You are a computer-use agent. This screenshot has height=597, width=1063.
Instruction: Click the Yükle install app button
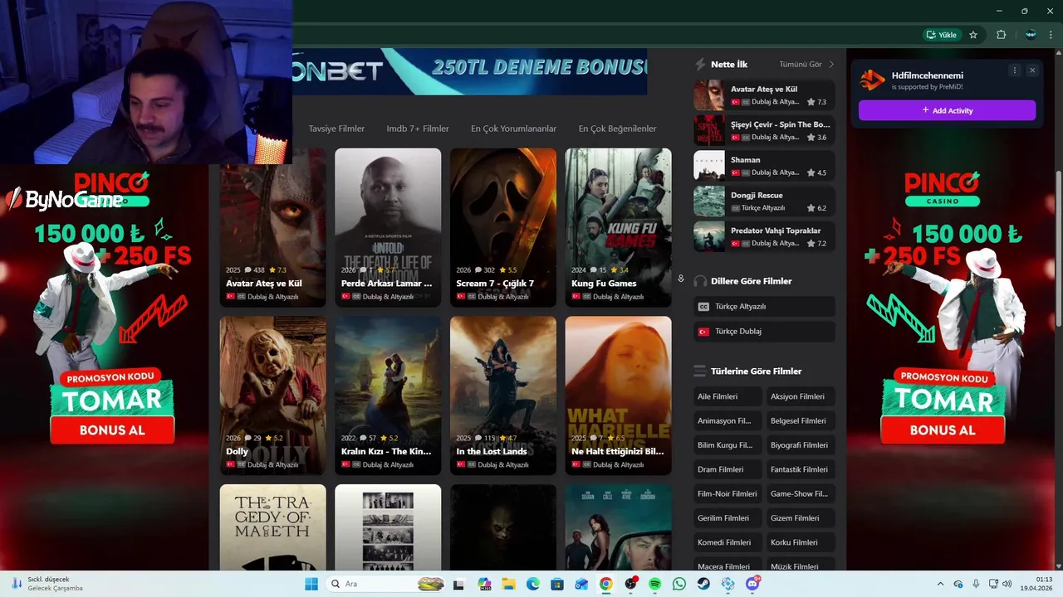(x=942, y=35)
